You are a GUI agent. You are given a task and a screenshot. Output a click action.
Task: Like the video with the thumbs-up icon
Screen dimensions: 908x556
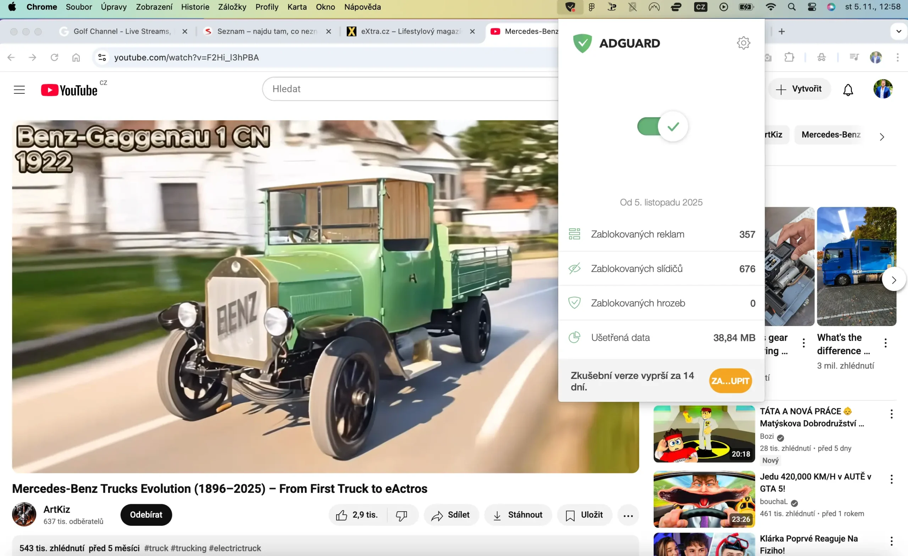[x=342, y=515]
